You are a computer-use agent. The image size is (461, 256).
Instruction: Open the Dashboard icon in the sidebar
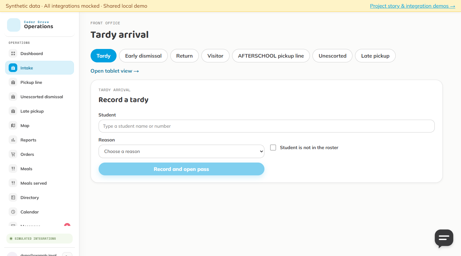(x=13, y=53)
